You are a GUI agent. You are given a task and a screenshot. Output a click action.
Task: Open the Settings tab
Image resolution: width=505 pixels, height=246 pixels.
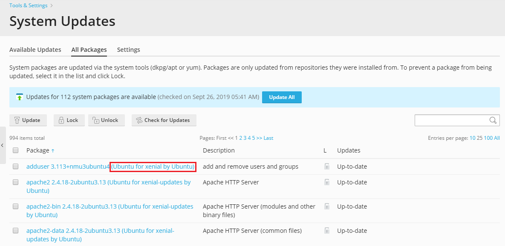[x=128, y=50]
